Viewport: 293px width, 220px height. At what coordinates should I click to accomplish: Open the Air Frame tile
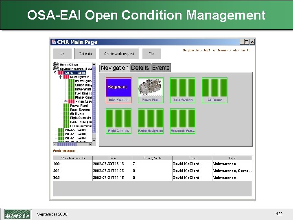[x=215, y=90]
